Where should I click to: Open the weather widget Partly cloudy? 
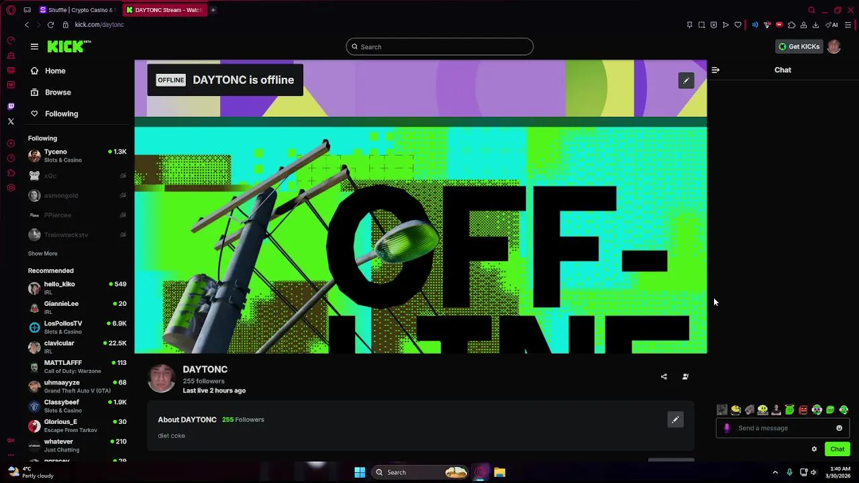click(30, 472)
